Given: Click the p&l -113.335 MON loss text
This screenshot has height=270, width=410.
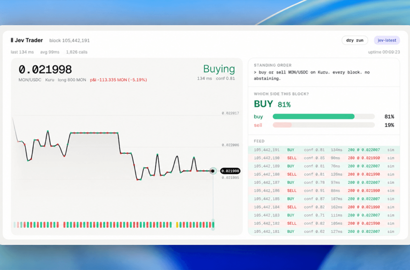Looking at the screenshot, I should tap(118, 80).
